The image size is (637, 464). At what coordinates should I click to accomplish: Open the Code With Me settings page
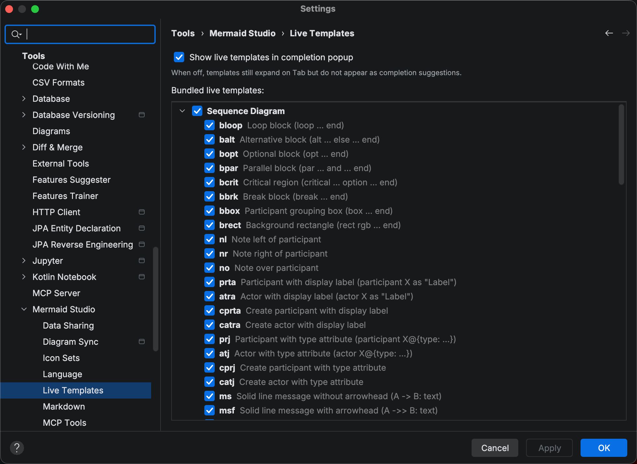61,66
